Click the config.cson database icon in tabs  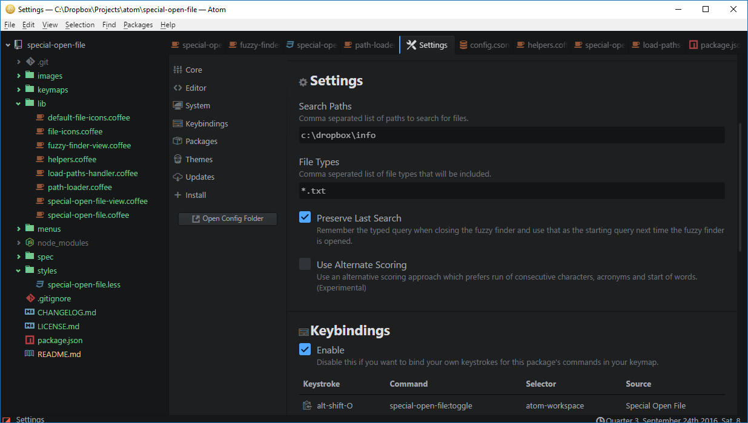[x=463, y=45]
